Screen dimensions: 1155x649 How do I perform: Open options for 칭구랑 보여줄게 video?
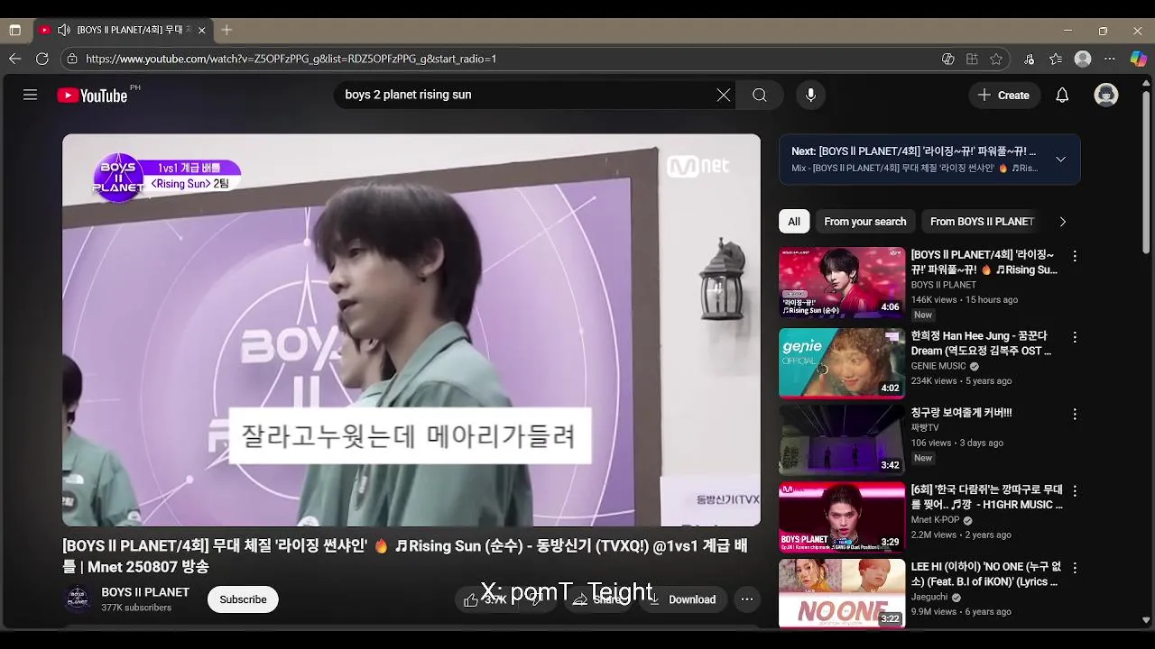click(x=1075, y=414)
